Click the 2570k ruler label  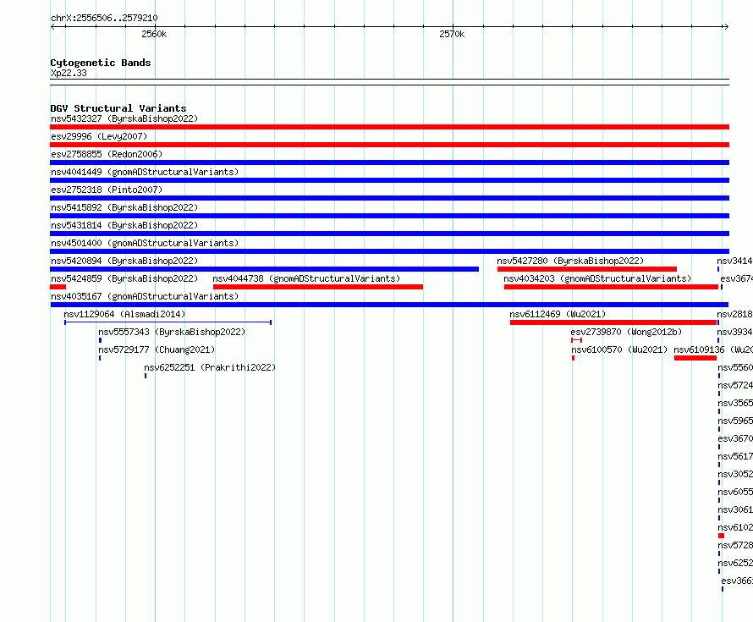pos(452,34)
